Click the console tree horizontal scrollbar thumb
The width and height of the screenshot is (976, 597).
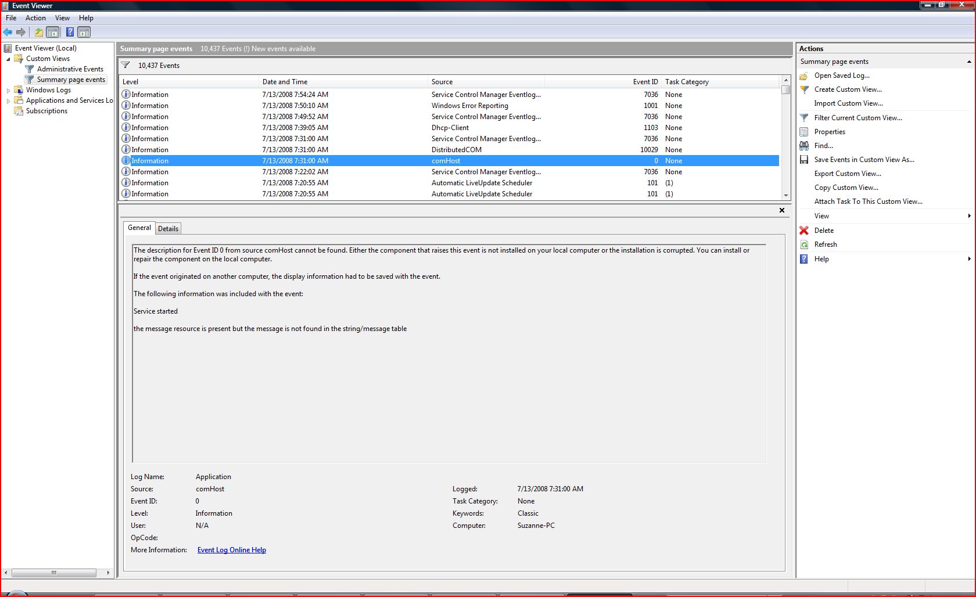[x=53, y=573]
